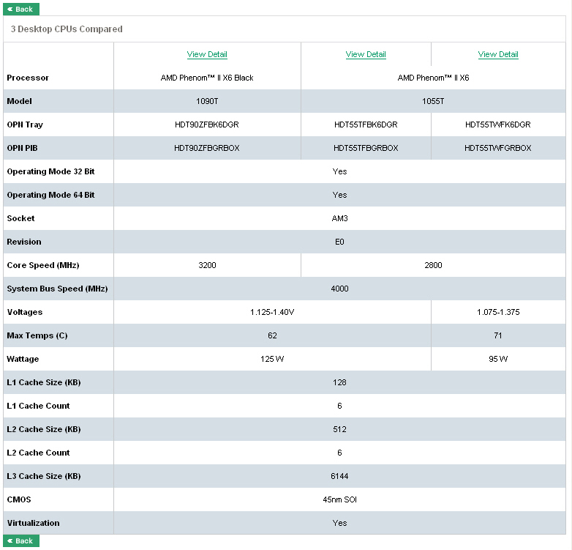This screenshot has width=572, height=550.
Task: Click the wattage value 125 W
Action: (x=272, y=359)
